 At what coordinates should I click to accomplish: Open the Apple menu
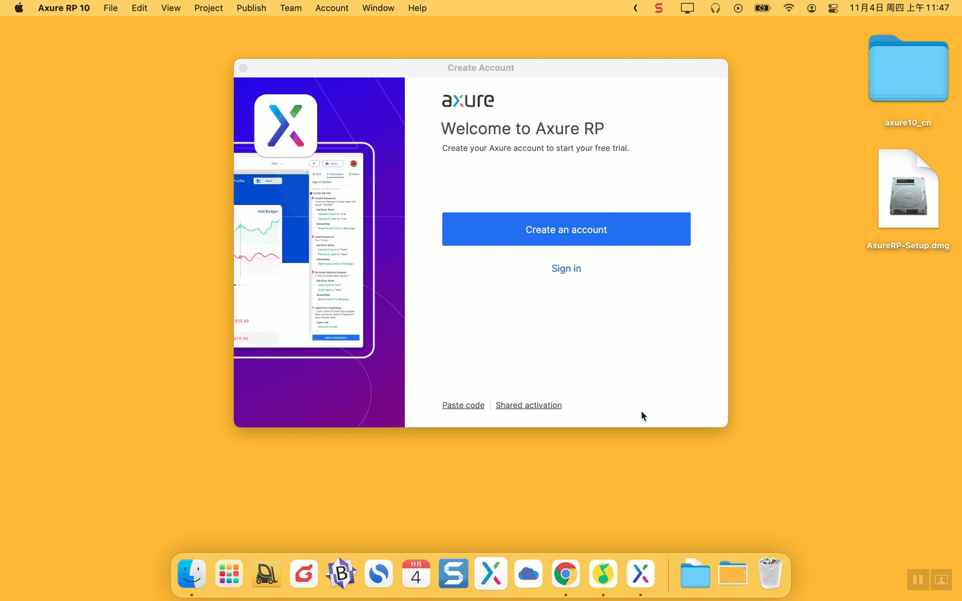click(19, 8)
